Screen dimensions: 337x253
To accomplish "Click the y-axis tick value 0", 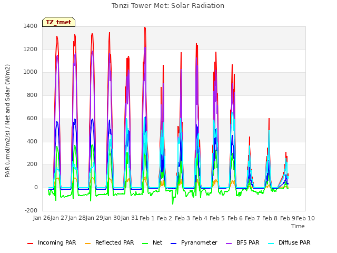I will tap(36, 188).
